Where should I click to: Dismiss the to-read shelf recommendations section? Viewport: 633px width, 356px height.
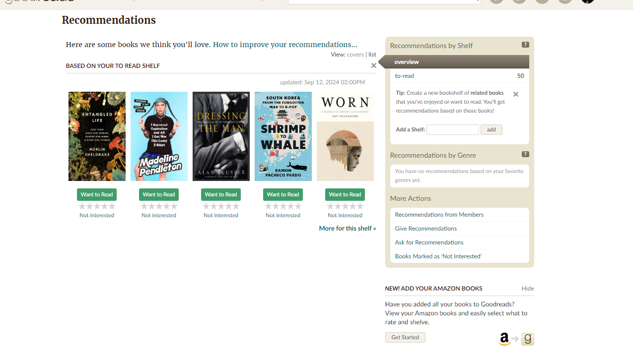pyautogui.click(x=374, y=65)
